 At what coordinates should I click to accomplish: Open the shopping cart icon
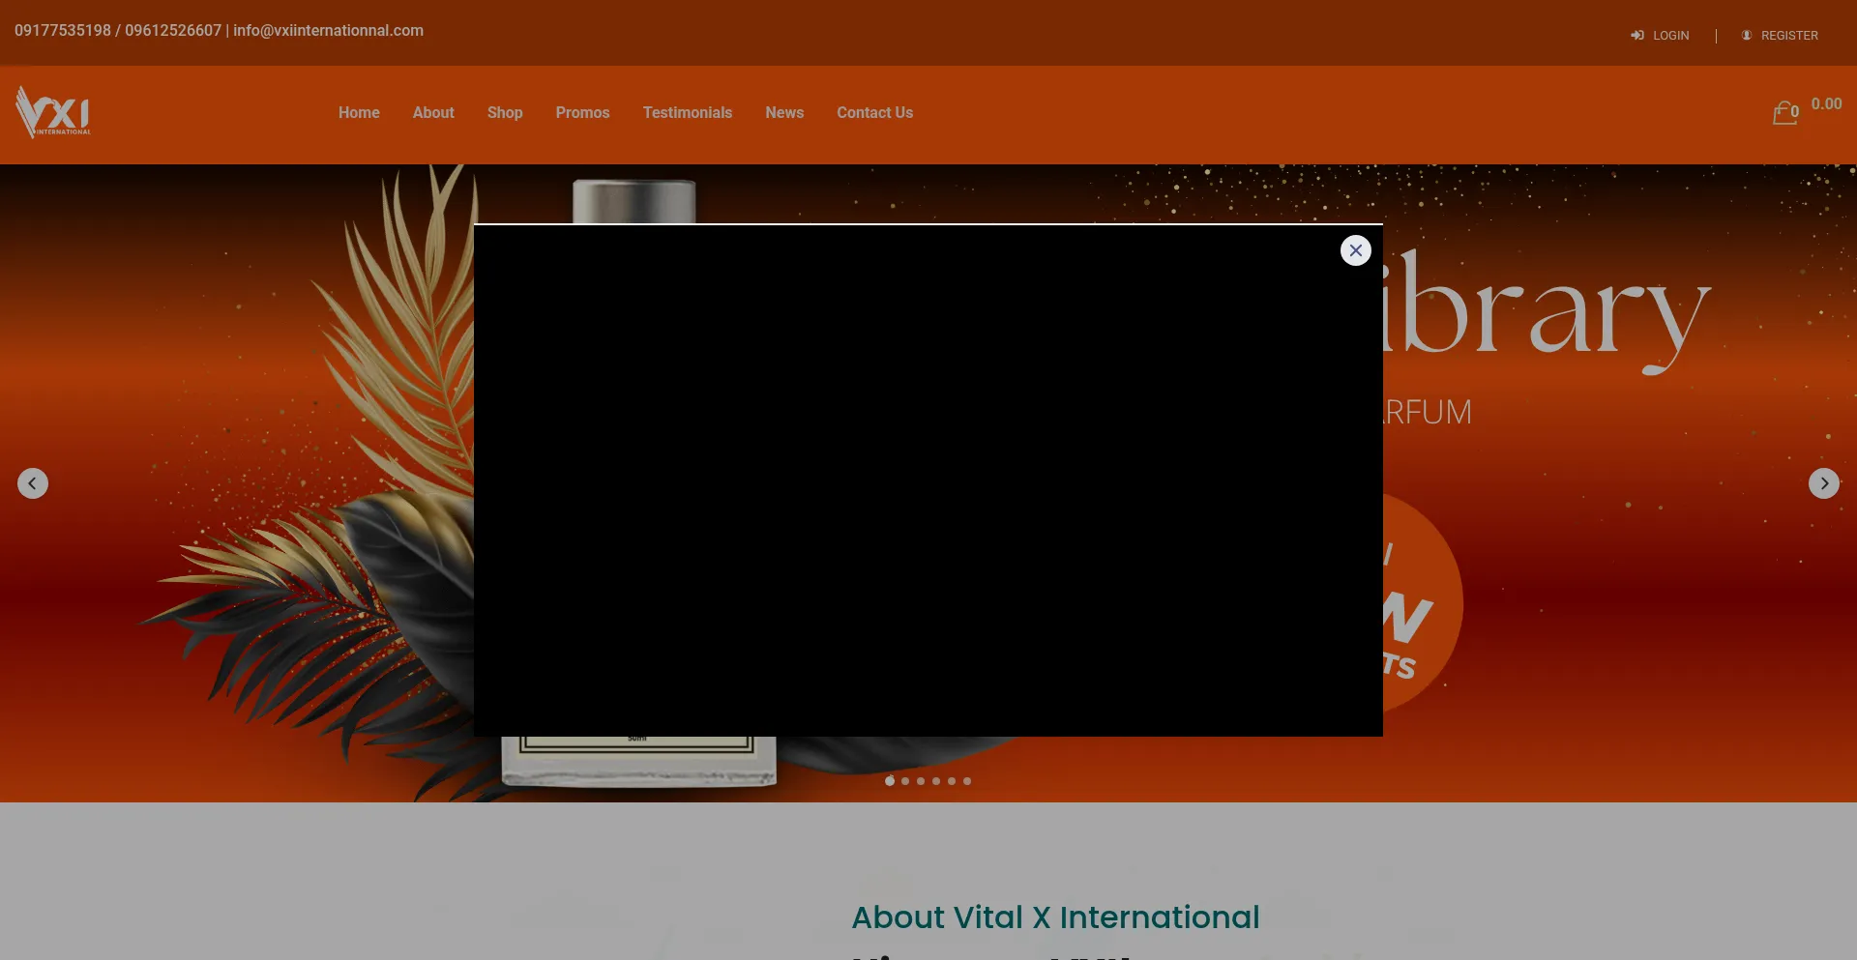[x=1785, y=113]
